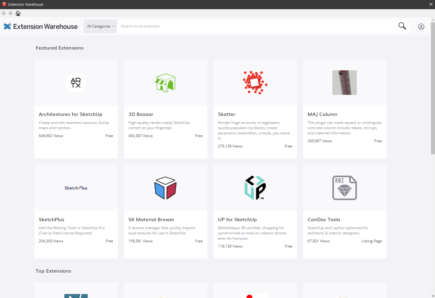
Task: Open the Skatter red dots icon
Action: tap(255, 83)
